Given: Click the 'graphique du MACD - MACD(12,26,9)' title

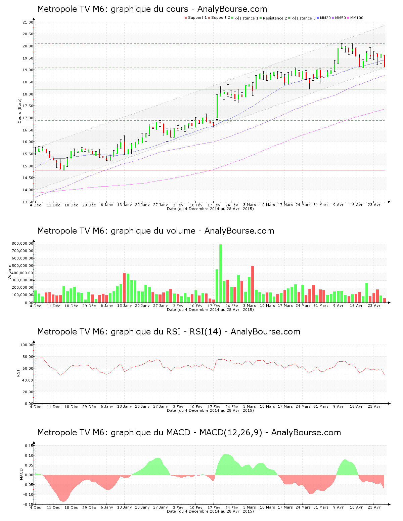Looking at the screenshot, I should tap(189, 433).
